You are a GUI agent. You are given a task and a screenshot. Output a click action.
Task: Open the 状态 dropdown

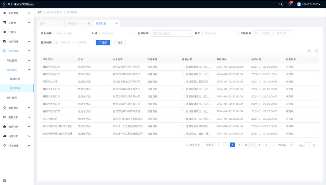(x=220, y=33)
